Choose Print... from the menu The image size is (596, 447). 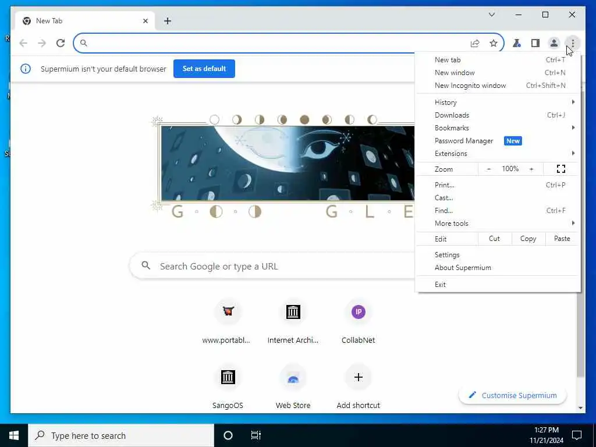tap(498, 185)
